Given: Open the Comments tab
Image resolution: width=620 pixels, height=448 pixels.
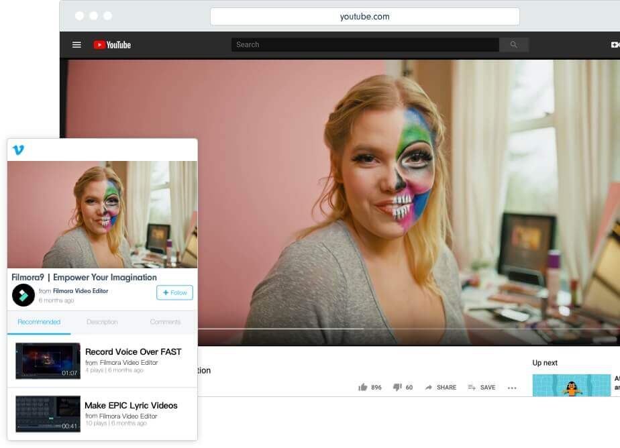Looking at the screenshot, I should (x=165, y=322).
